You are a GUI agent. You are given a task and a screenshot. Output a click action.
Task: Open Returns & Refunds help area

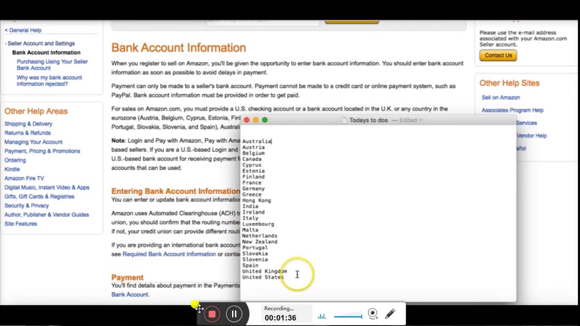pyautogui.click(x=27, y=133)
